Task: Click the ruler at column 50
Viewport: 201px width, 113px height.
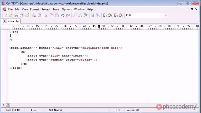Action: 103,26
